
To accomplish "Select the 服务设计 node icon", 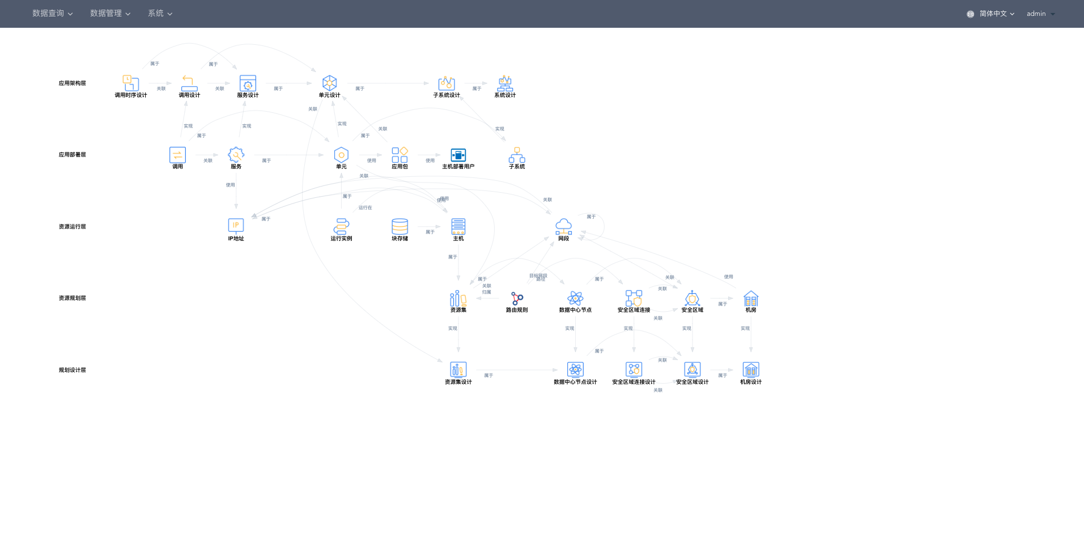I will coord(248,83).
